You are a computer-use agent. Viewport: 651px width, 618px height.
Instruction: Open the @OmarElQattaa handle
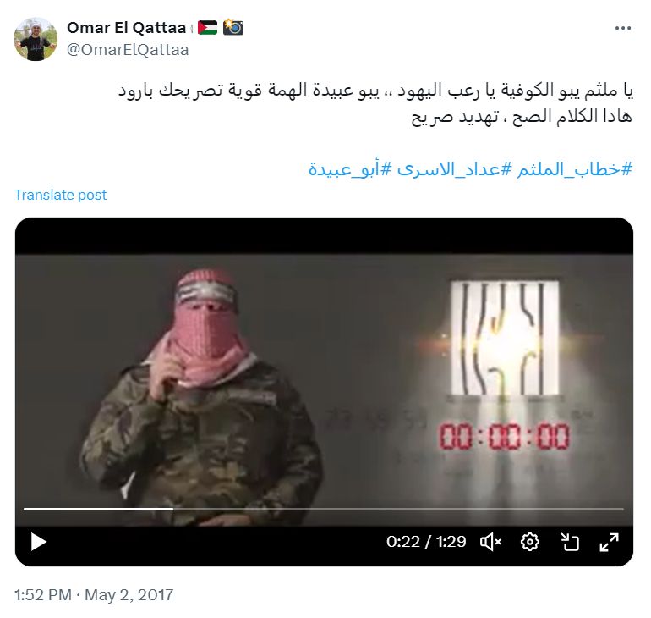coord(128,50)
